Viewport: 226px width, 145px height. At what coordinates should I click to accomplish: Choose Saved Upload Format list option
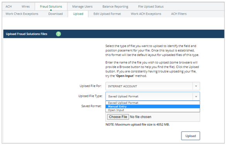(x=153, y=103)
